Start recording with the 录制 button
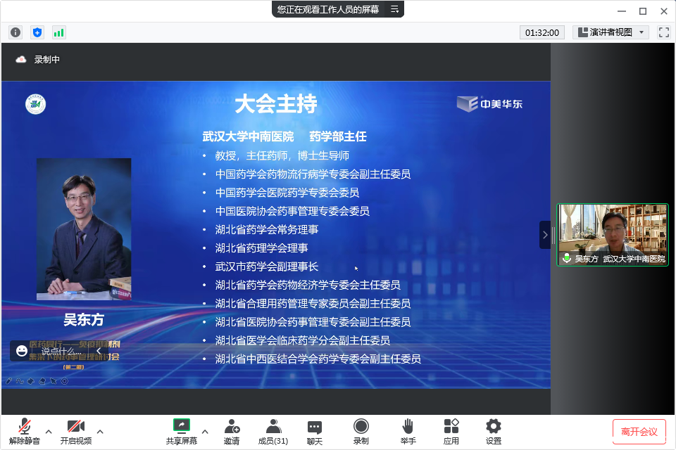This screenshot has height=450, width=676. 361,430
